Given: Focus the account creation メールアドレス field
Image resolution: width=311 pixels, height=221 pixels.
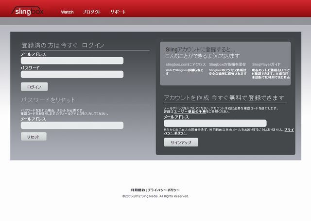Looking at the screenshot, I should [215, 123].
